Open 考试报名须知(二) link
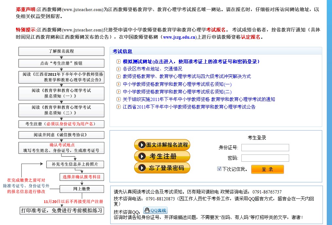The image size is (332, 225). (x=177, y=92)
